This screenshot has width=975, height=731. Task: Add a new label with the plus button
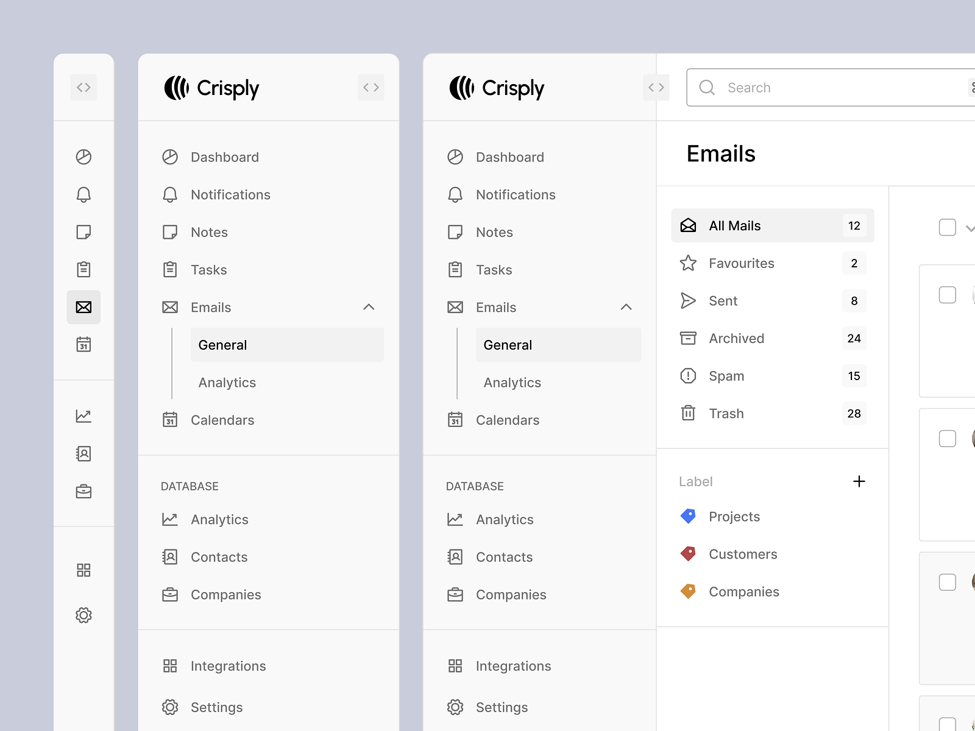(x=859, y=481)
